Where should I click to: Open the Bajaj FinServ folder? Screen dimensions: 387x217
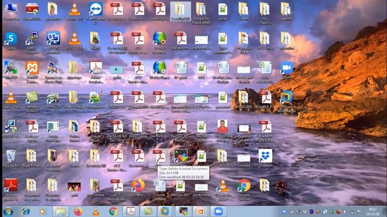(x=32, y=158)
